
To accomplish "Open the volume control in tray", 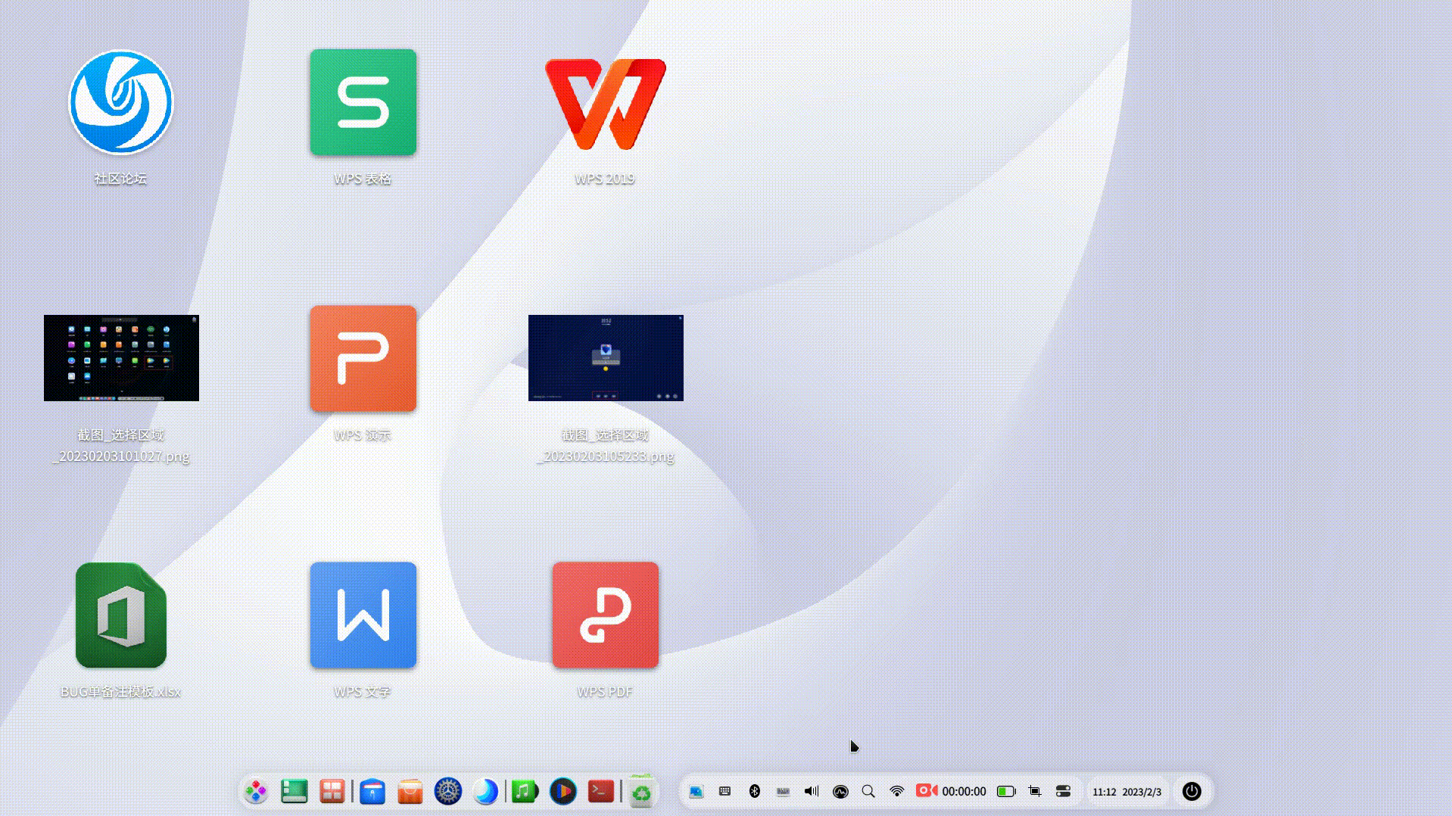I will click(x=812, y=791).
